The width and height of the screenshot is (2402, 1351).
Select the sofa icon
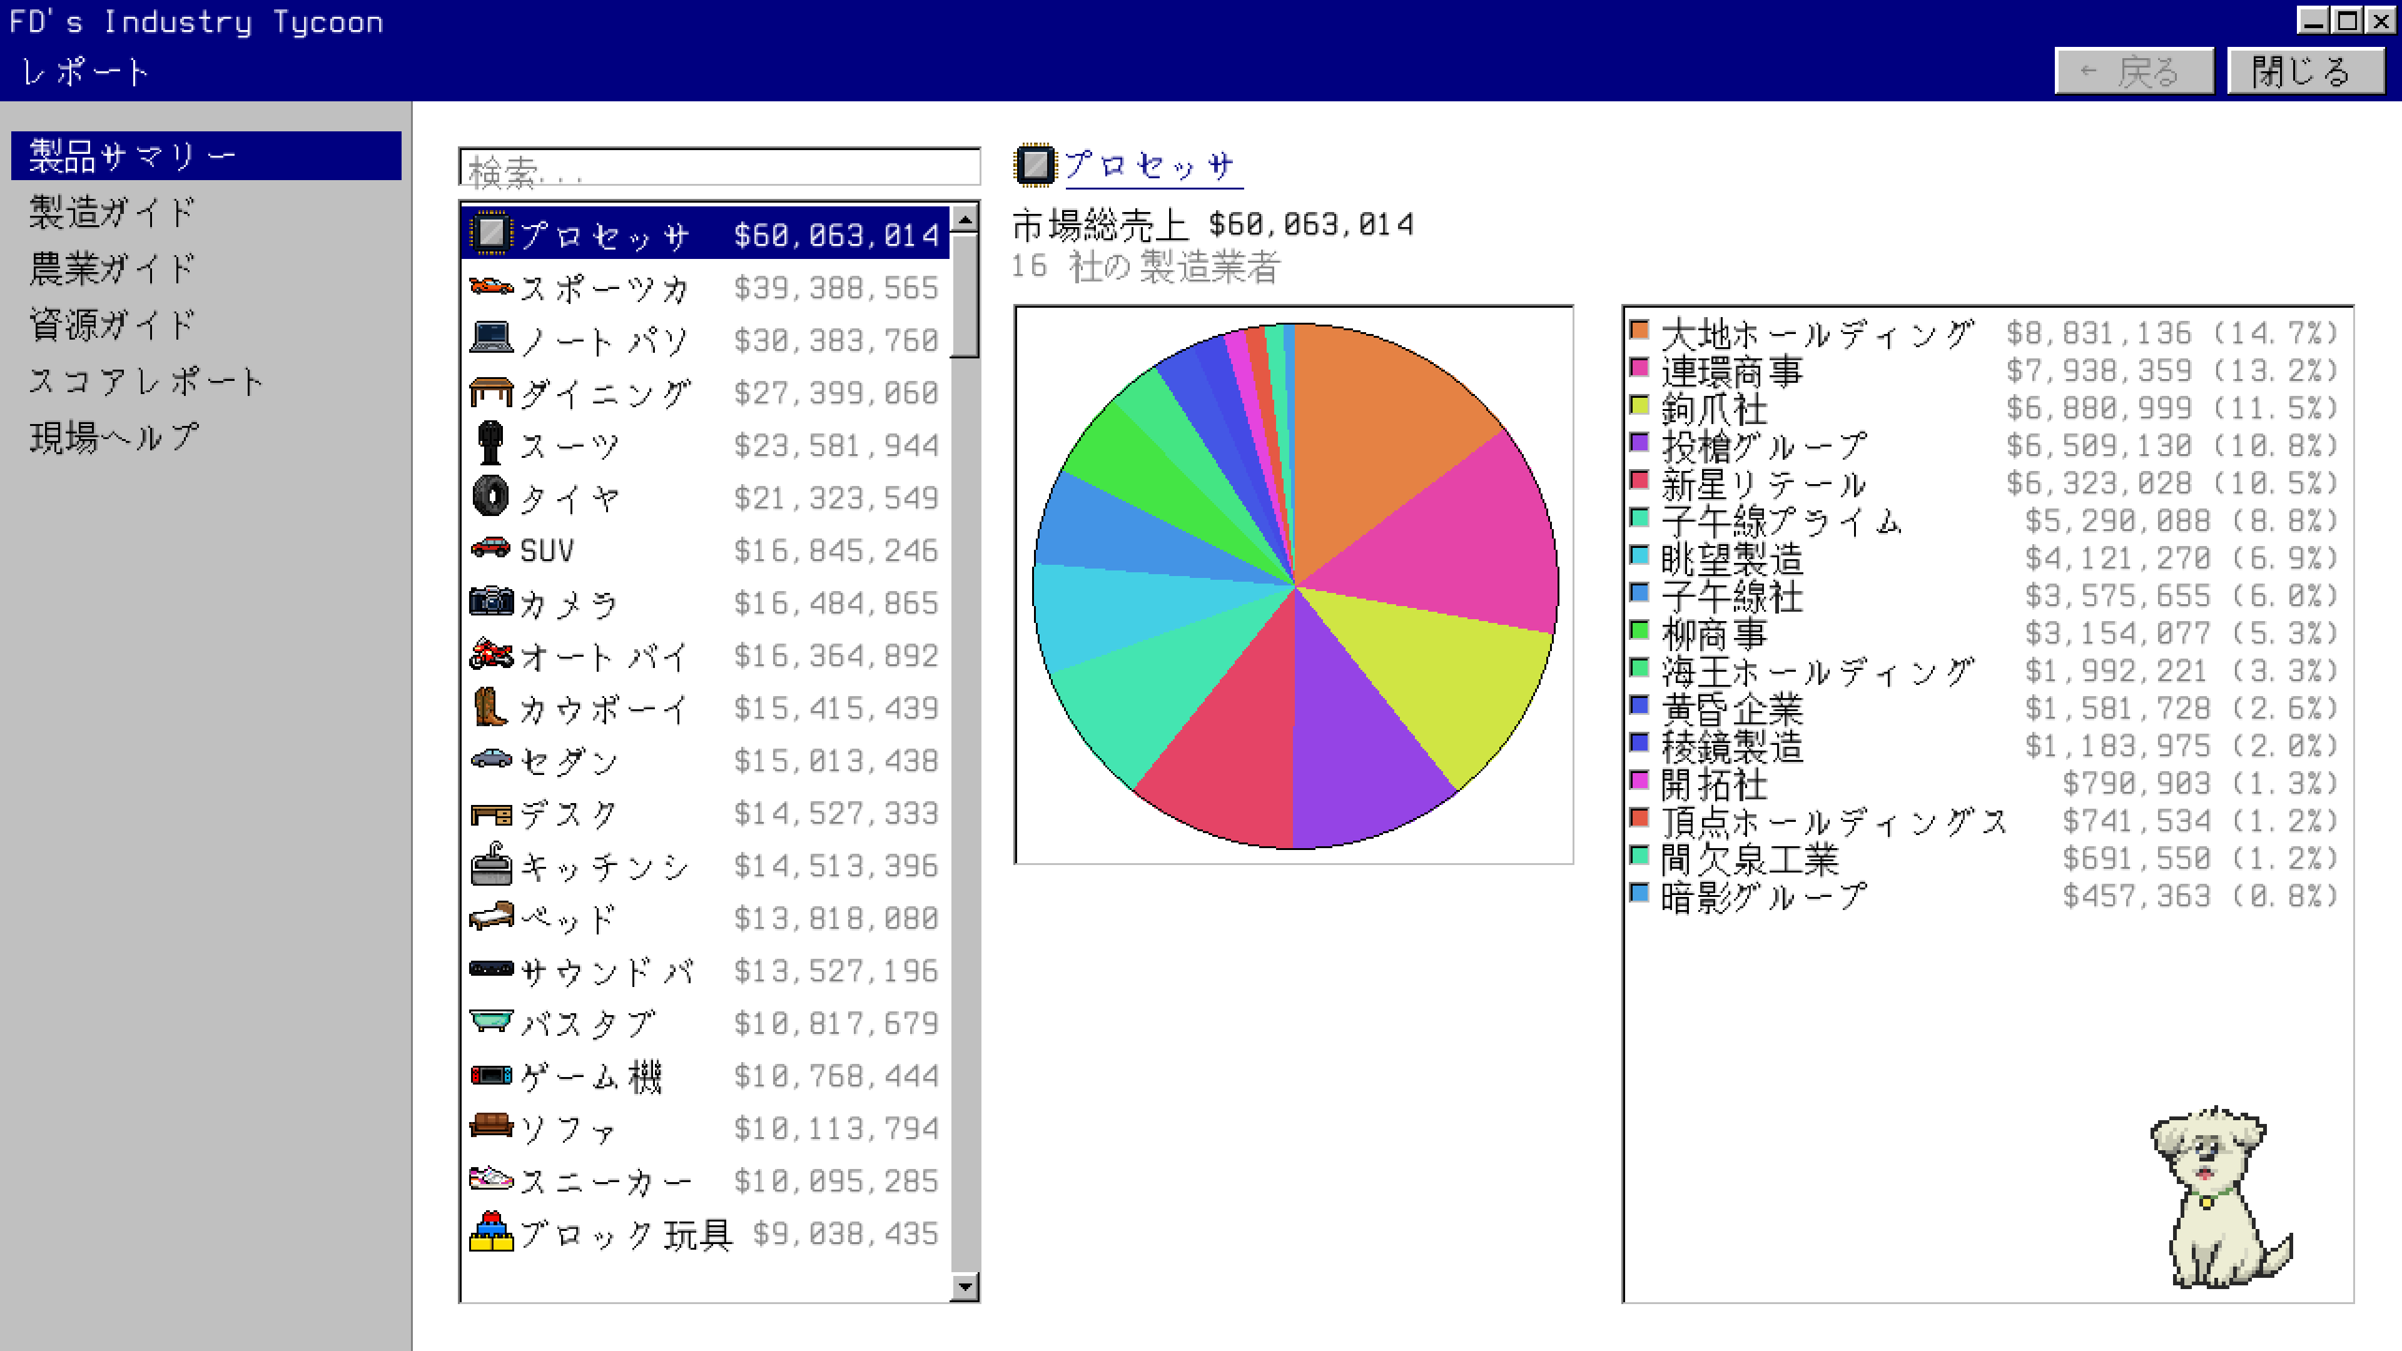[490, 1125]
